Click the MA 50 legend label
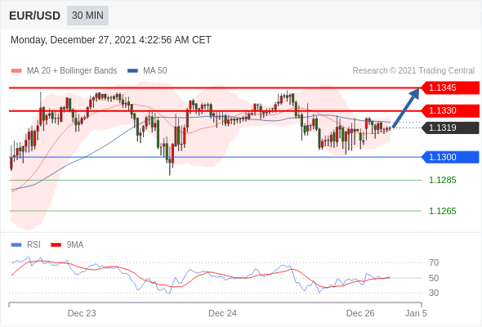This screenshot has height=327, width=482. (x=155, y=71)
